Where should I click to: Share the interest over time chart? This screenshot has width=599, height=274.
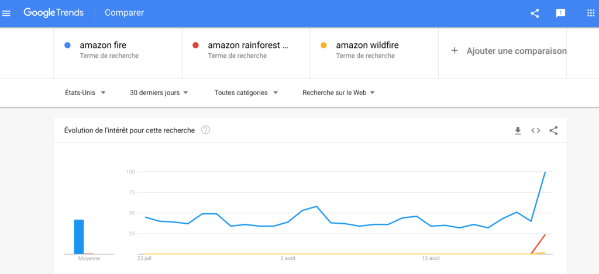553,130
